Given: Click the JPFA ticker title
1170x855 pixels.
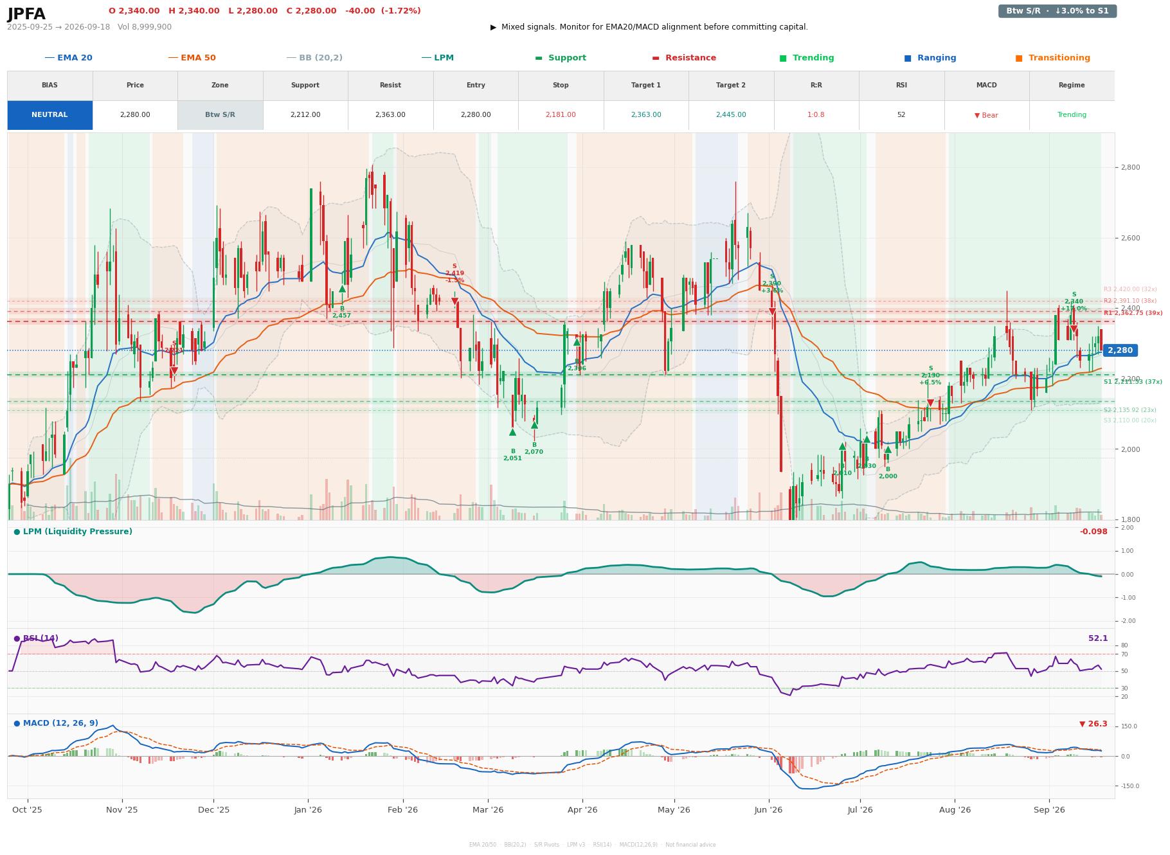Looking at the screenshot, I should 26,14.
